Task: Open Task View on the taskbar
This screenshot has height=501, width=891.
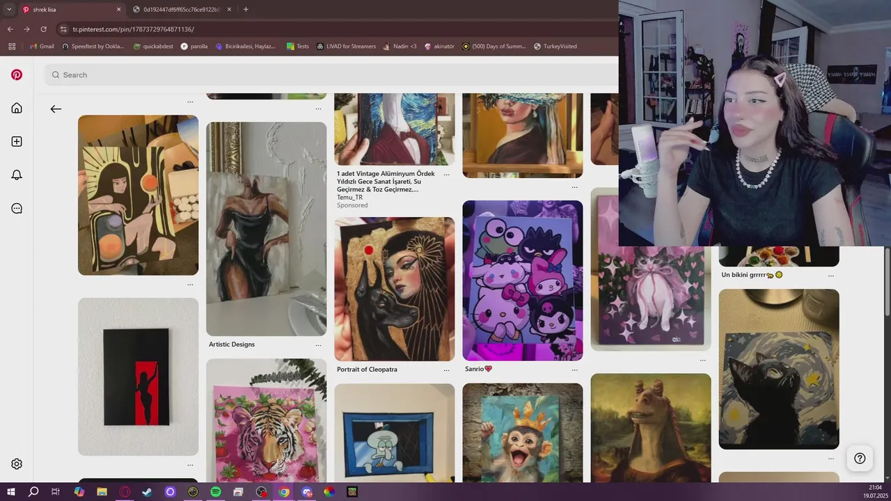Action: 56,492
